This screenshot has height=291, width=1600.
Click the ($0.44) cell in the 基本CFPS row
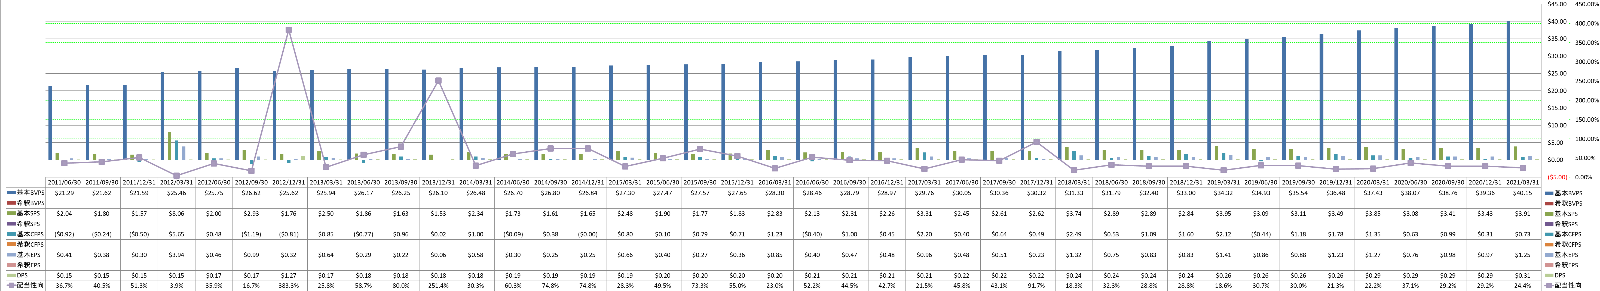[1261, 234]
